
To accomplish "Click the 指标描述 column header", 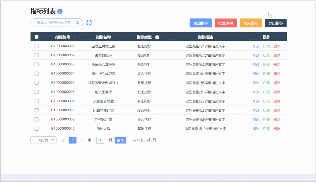I will tap(205, 37).
